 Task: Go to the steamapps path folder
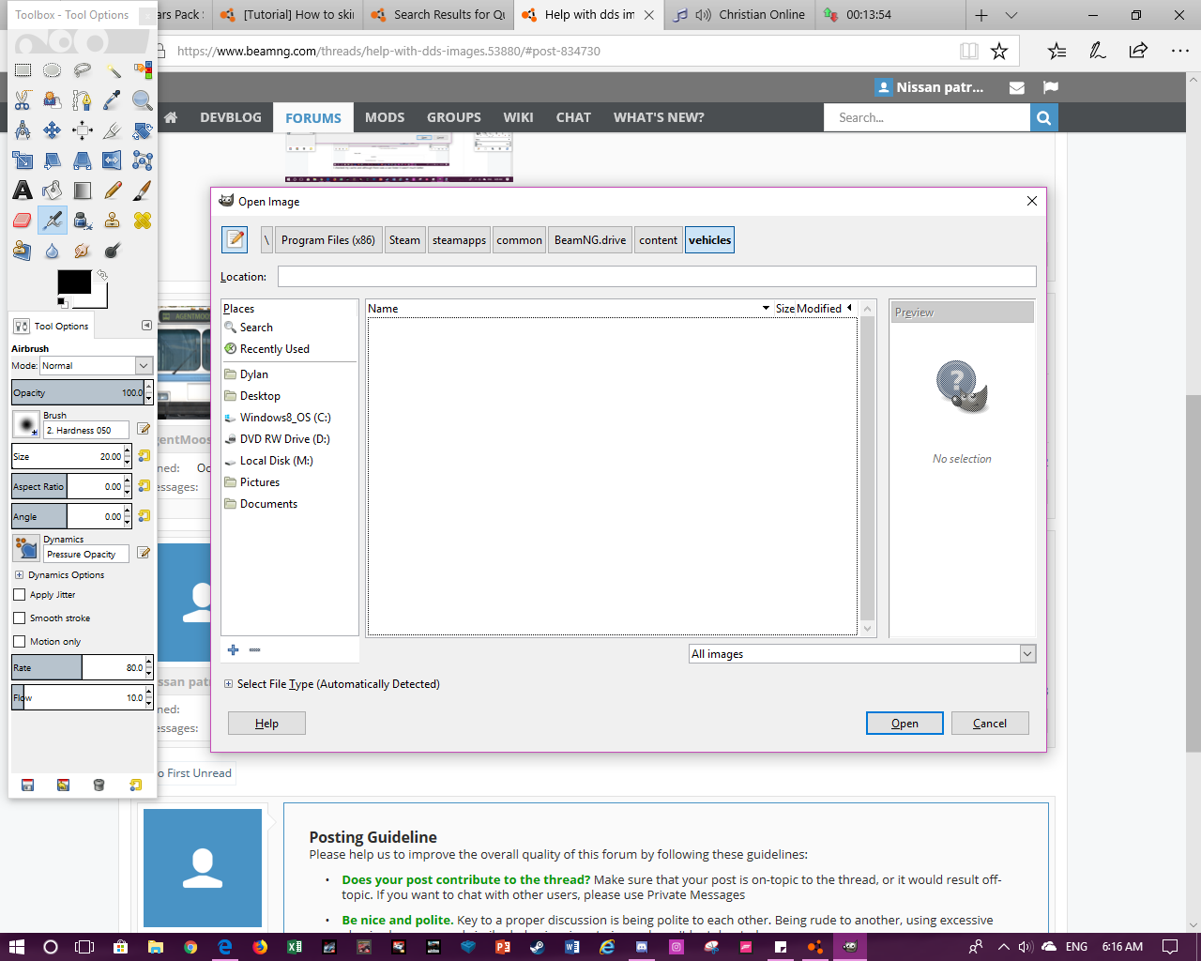460,240
